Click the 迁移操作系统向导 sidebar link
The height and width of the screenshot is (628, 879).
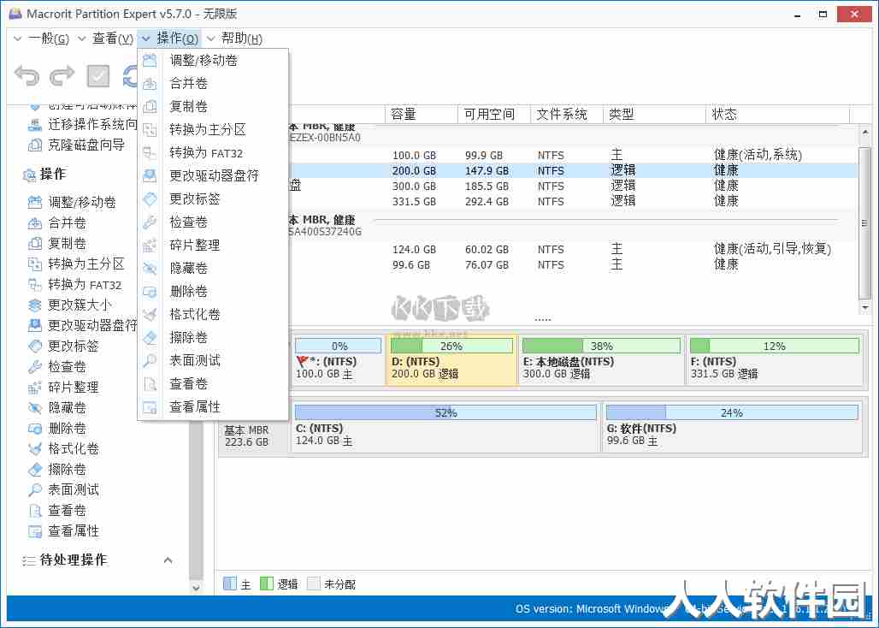92,124
